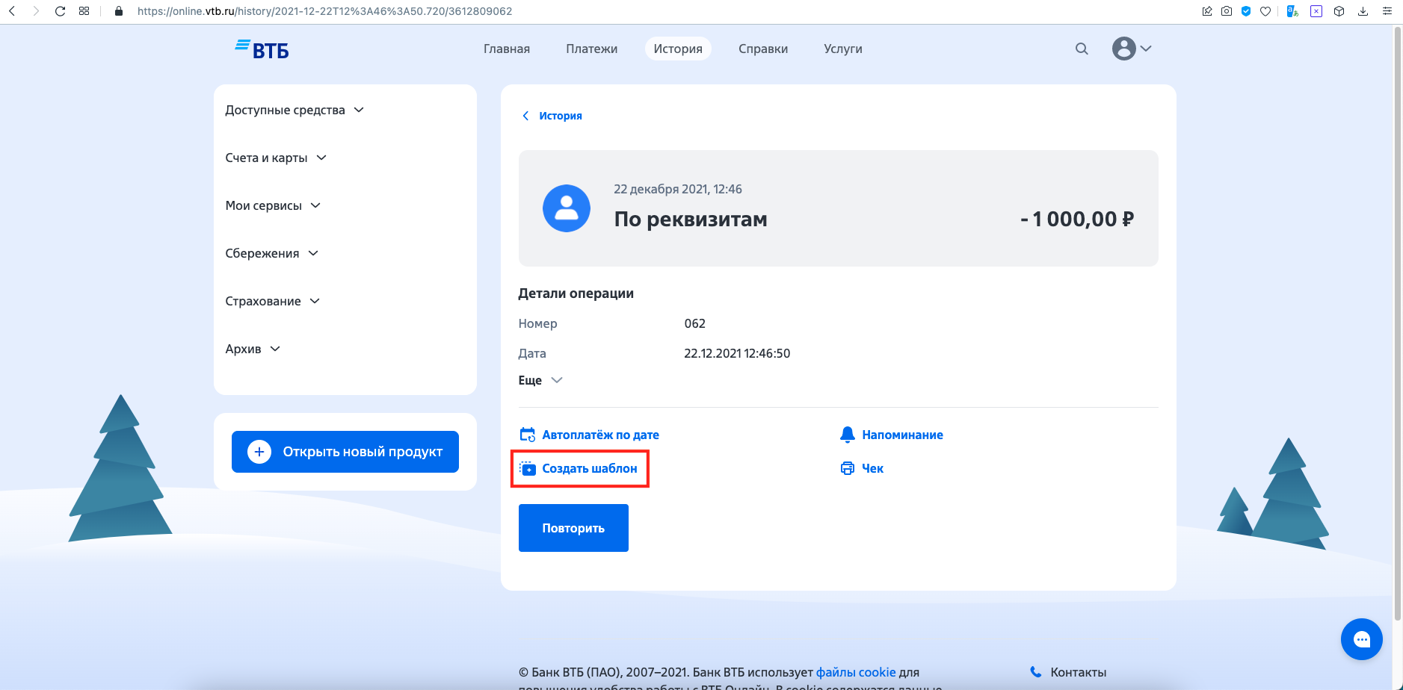Open the profile dropdown chevron
The image size is (1403, 690).
click(1146, 49)
